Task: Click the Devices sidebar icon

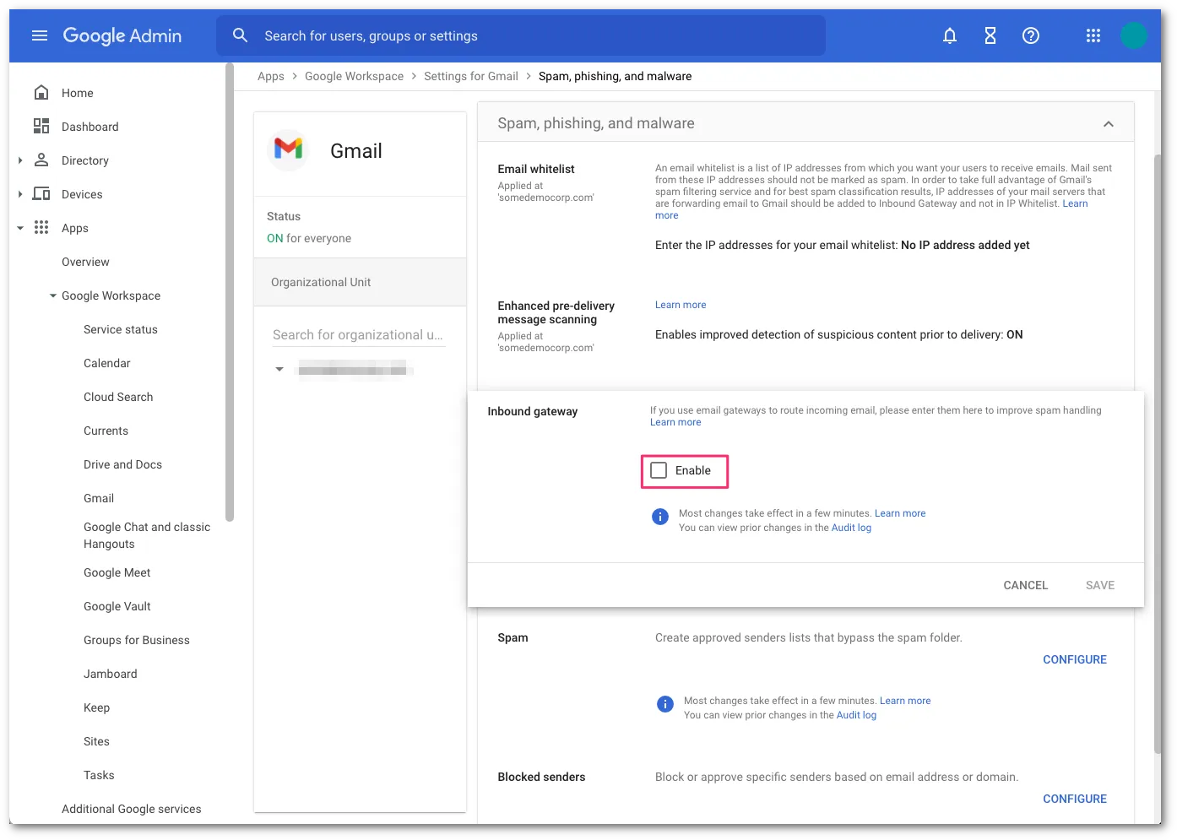Action: coord(41,193)
